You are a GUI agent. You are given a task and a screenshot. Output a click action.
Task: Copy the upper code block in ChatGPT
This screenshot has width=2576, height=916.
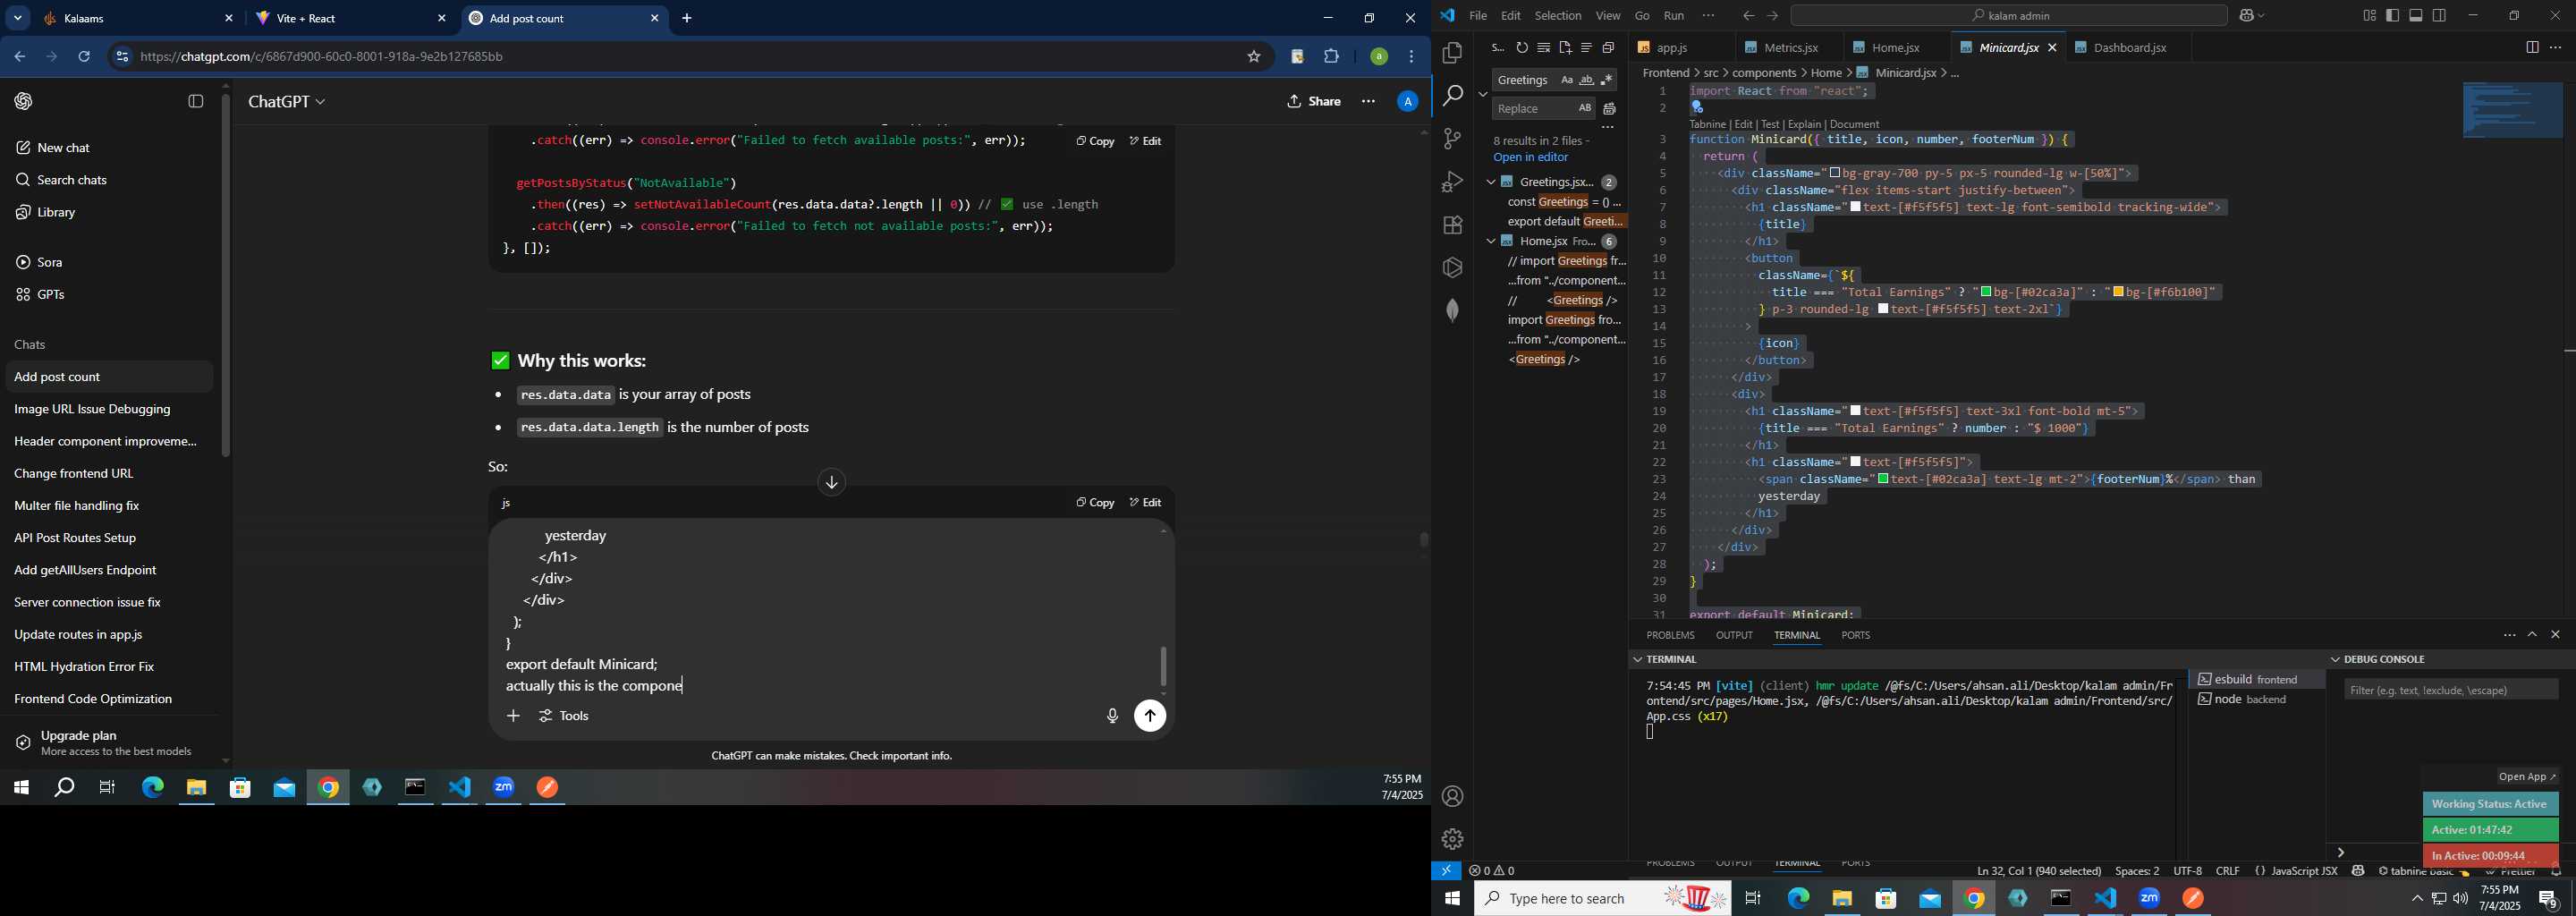click(x=1095, y=141)
